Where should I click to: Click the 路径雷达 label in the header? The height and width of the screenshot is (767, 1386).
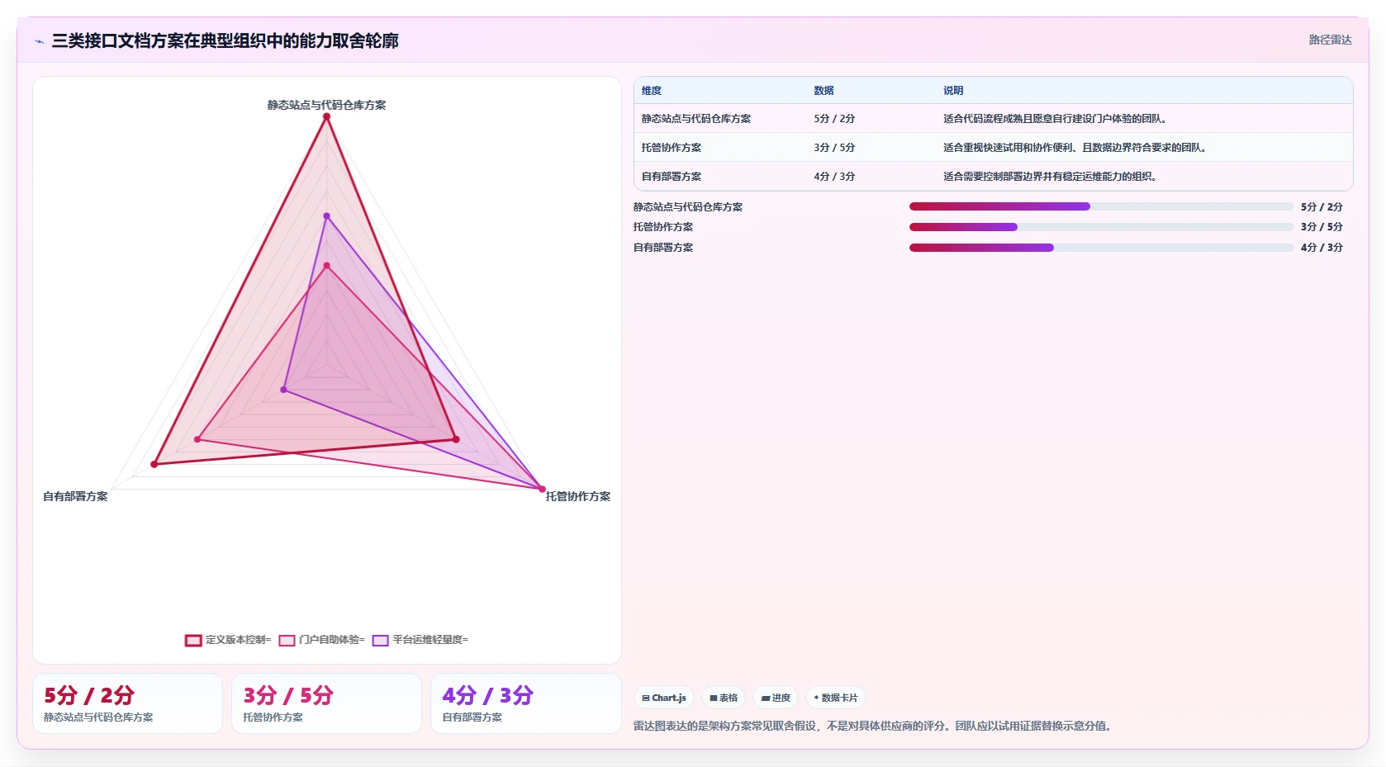click(1330, 40)
